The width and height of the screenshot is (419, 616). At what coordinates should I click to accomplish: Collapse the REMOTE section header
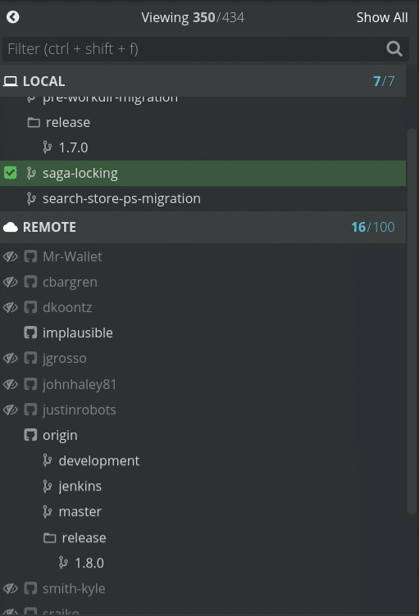click(203, 227)
